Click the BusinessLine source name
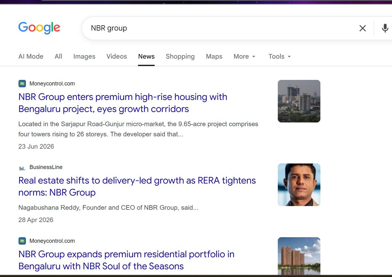Viewport: 392px width, 277px height. [x=46, y=167]
